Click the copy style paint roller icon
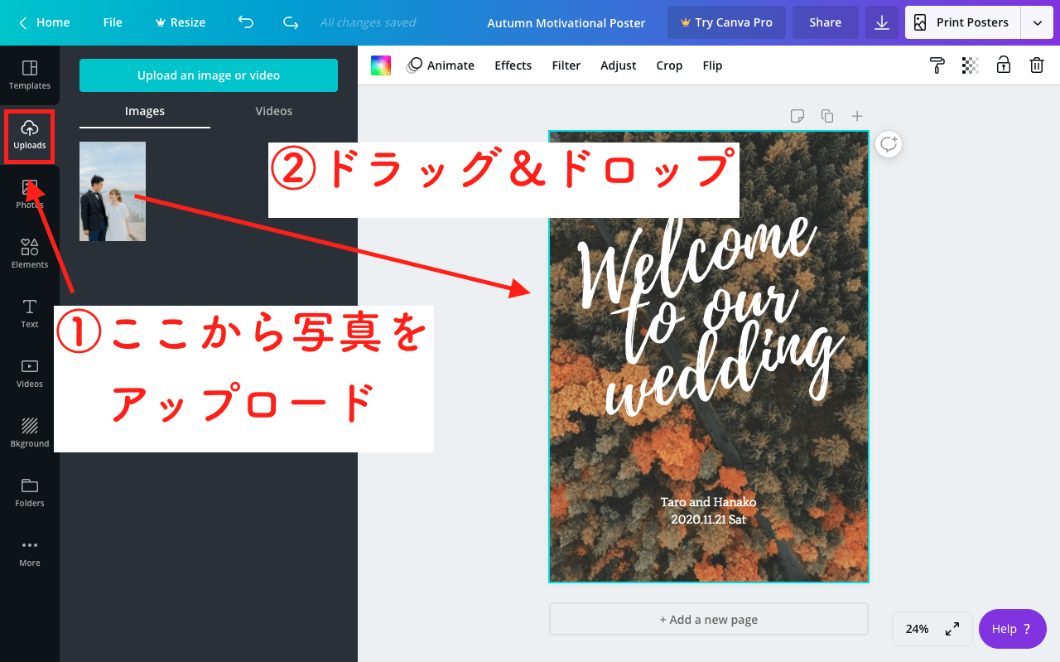The image size is (1060, 662). (937, 65)
